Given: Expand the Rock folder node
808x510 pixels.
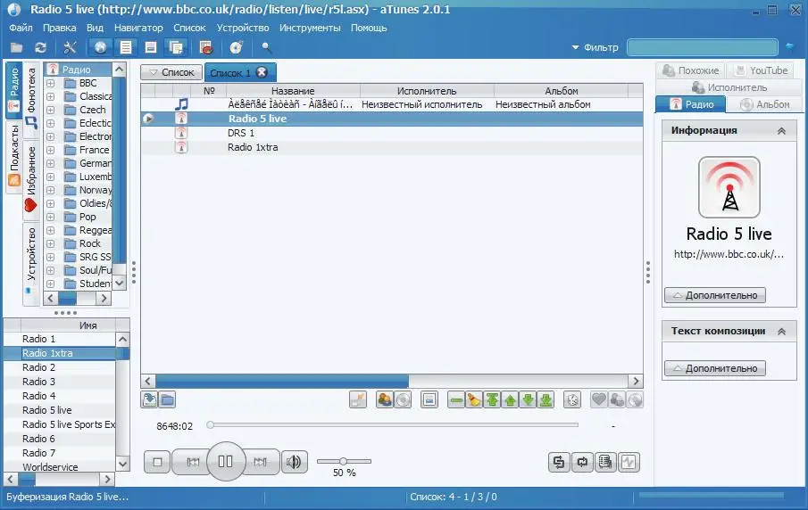Looking at the screenshot, I should pyautogui.click(x=51, y=243).
